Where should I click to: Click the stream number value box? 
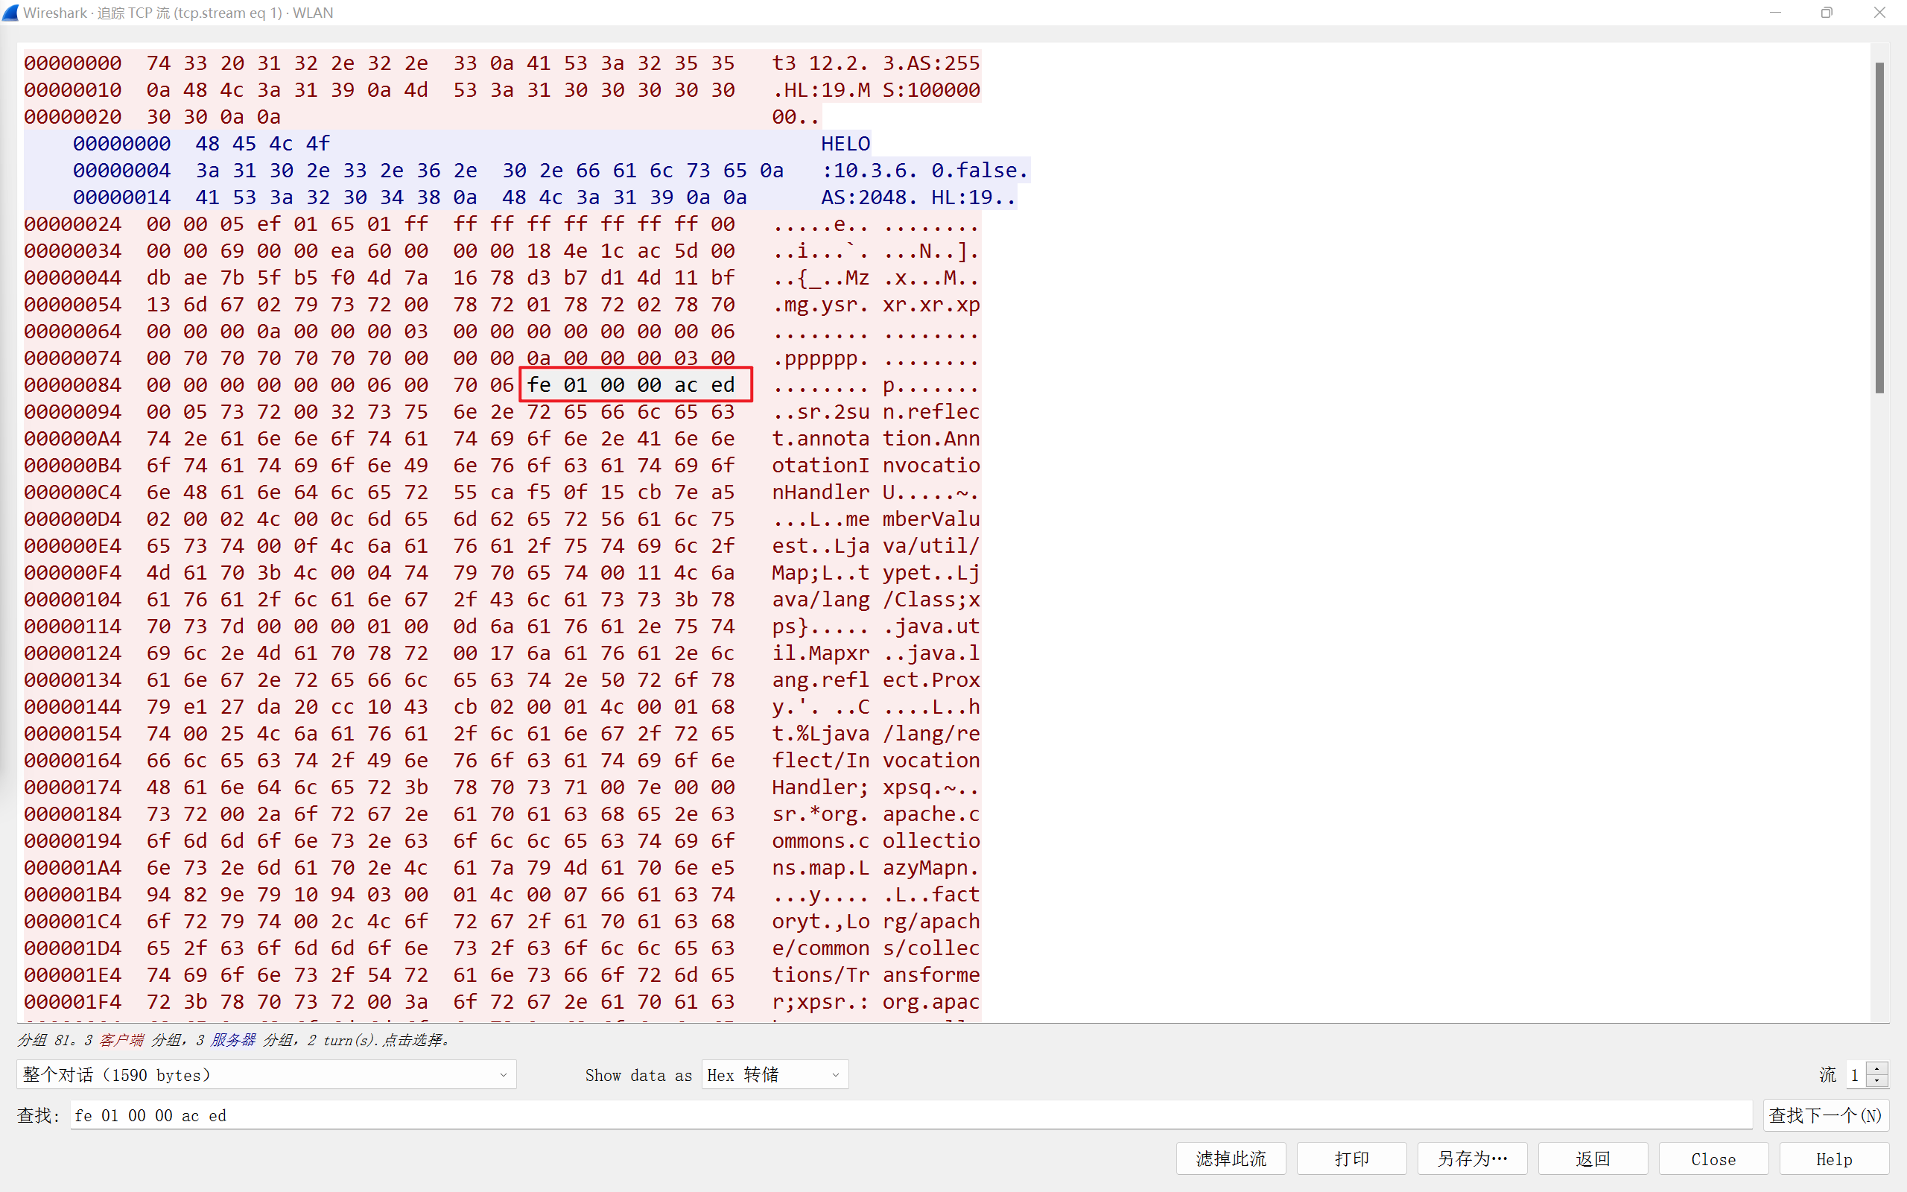[x=1856, y=1074]
